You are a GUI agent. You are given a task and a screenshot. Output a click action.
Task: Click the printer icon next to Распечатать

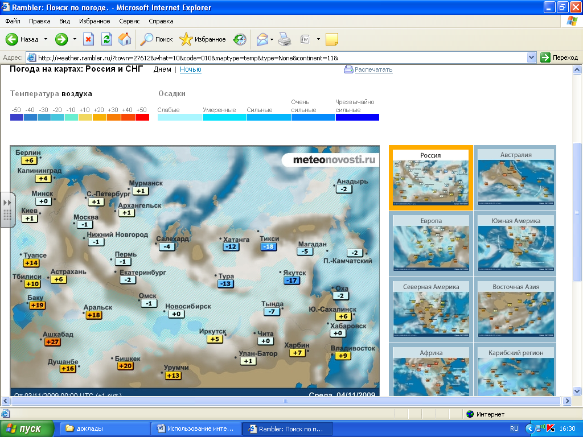pos(348,69)
